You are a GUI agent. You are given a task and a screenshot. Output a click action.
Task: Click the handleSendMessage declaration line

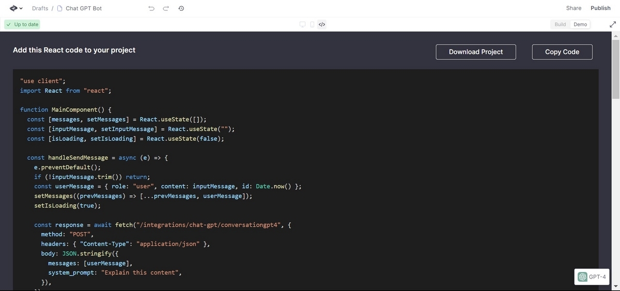coord(98,158)
